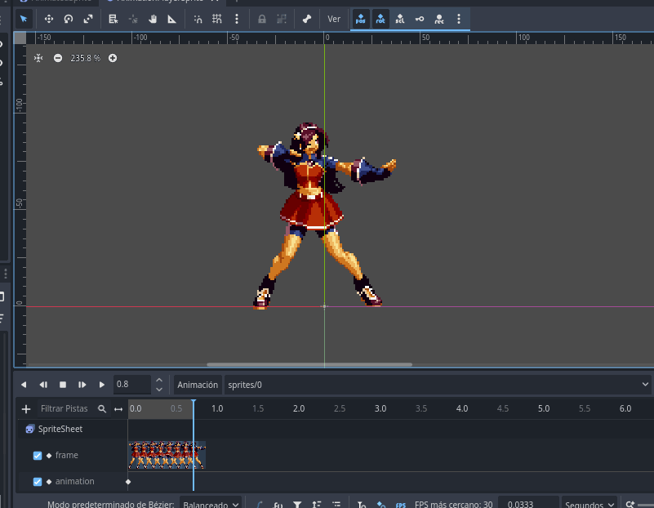Select the Scale mode tool

(x=88, y=19)
